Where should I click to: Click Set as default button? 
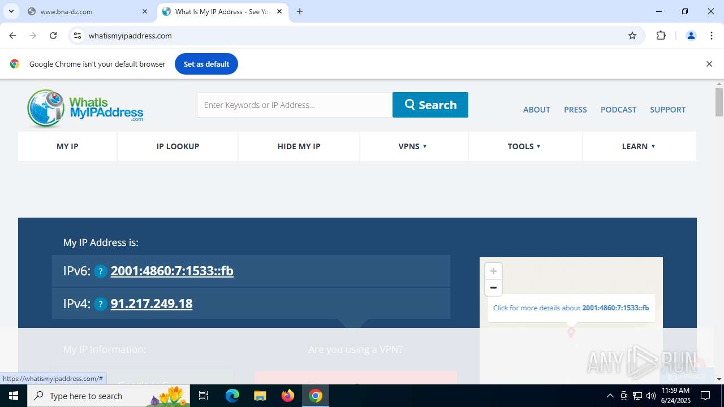[x=206, y=64]
